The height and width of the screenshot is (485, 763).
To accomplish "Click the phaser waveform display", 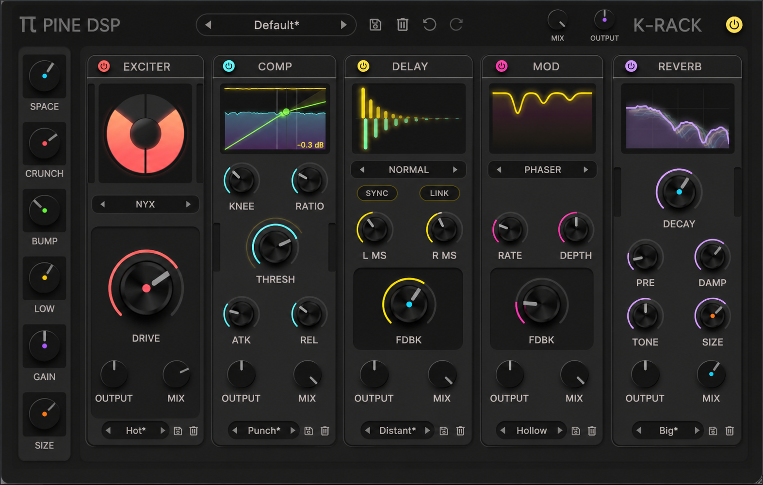I will point(542,119).
